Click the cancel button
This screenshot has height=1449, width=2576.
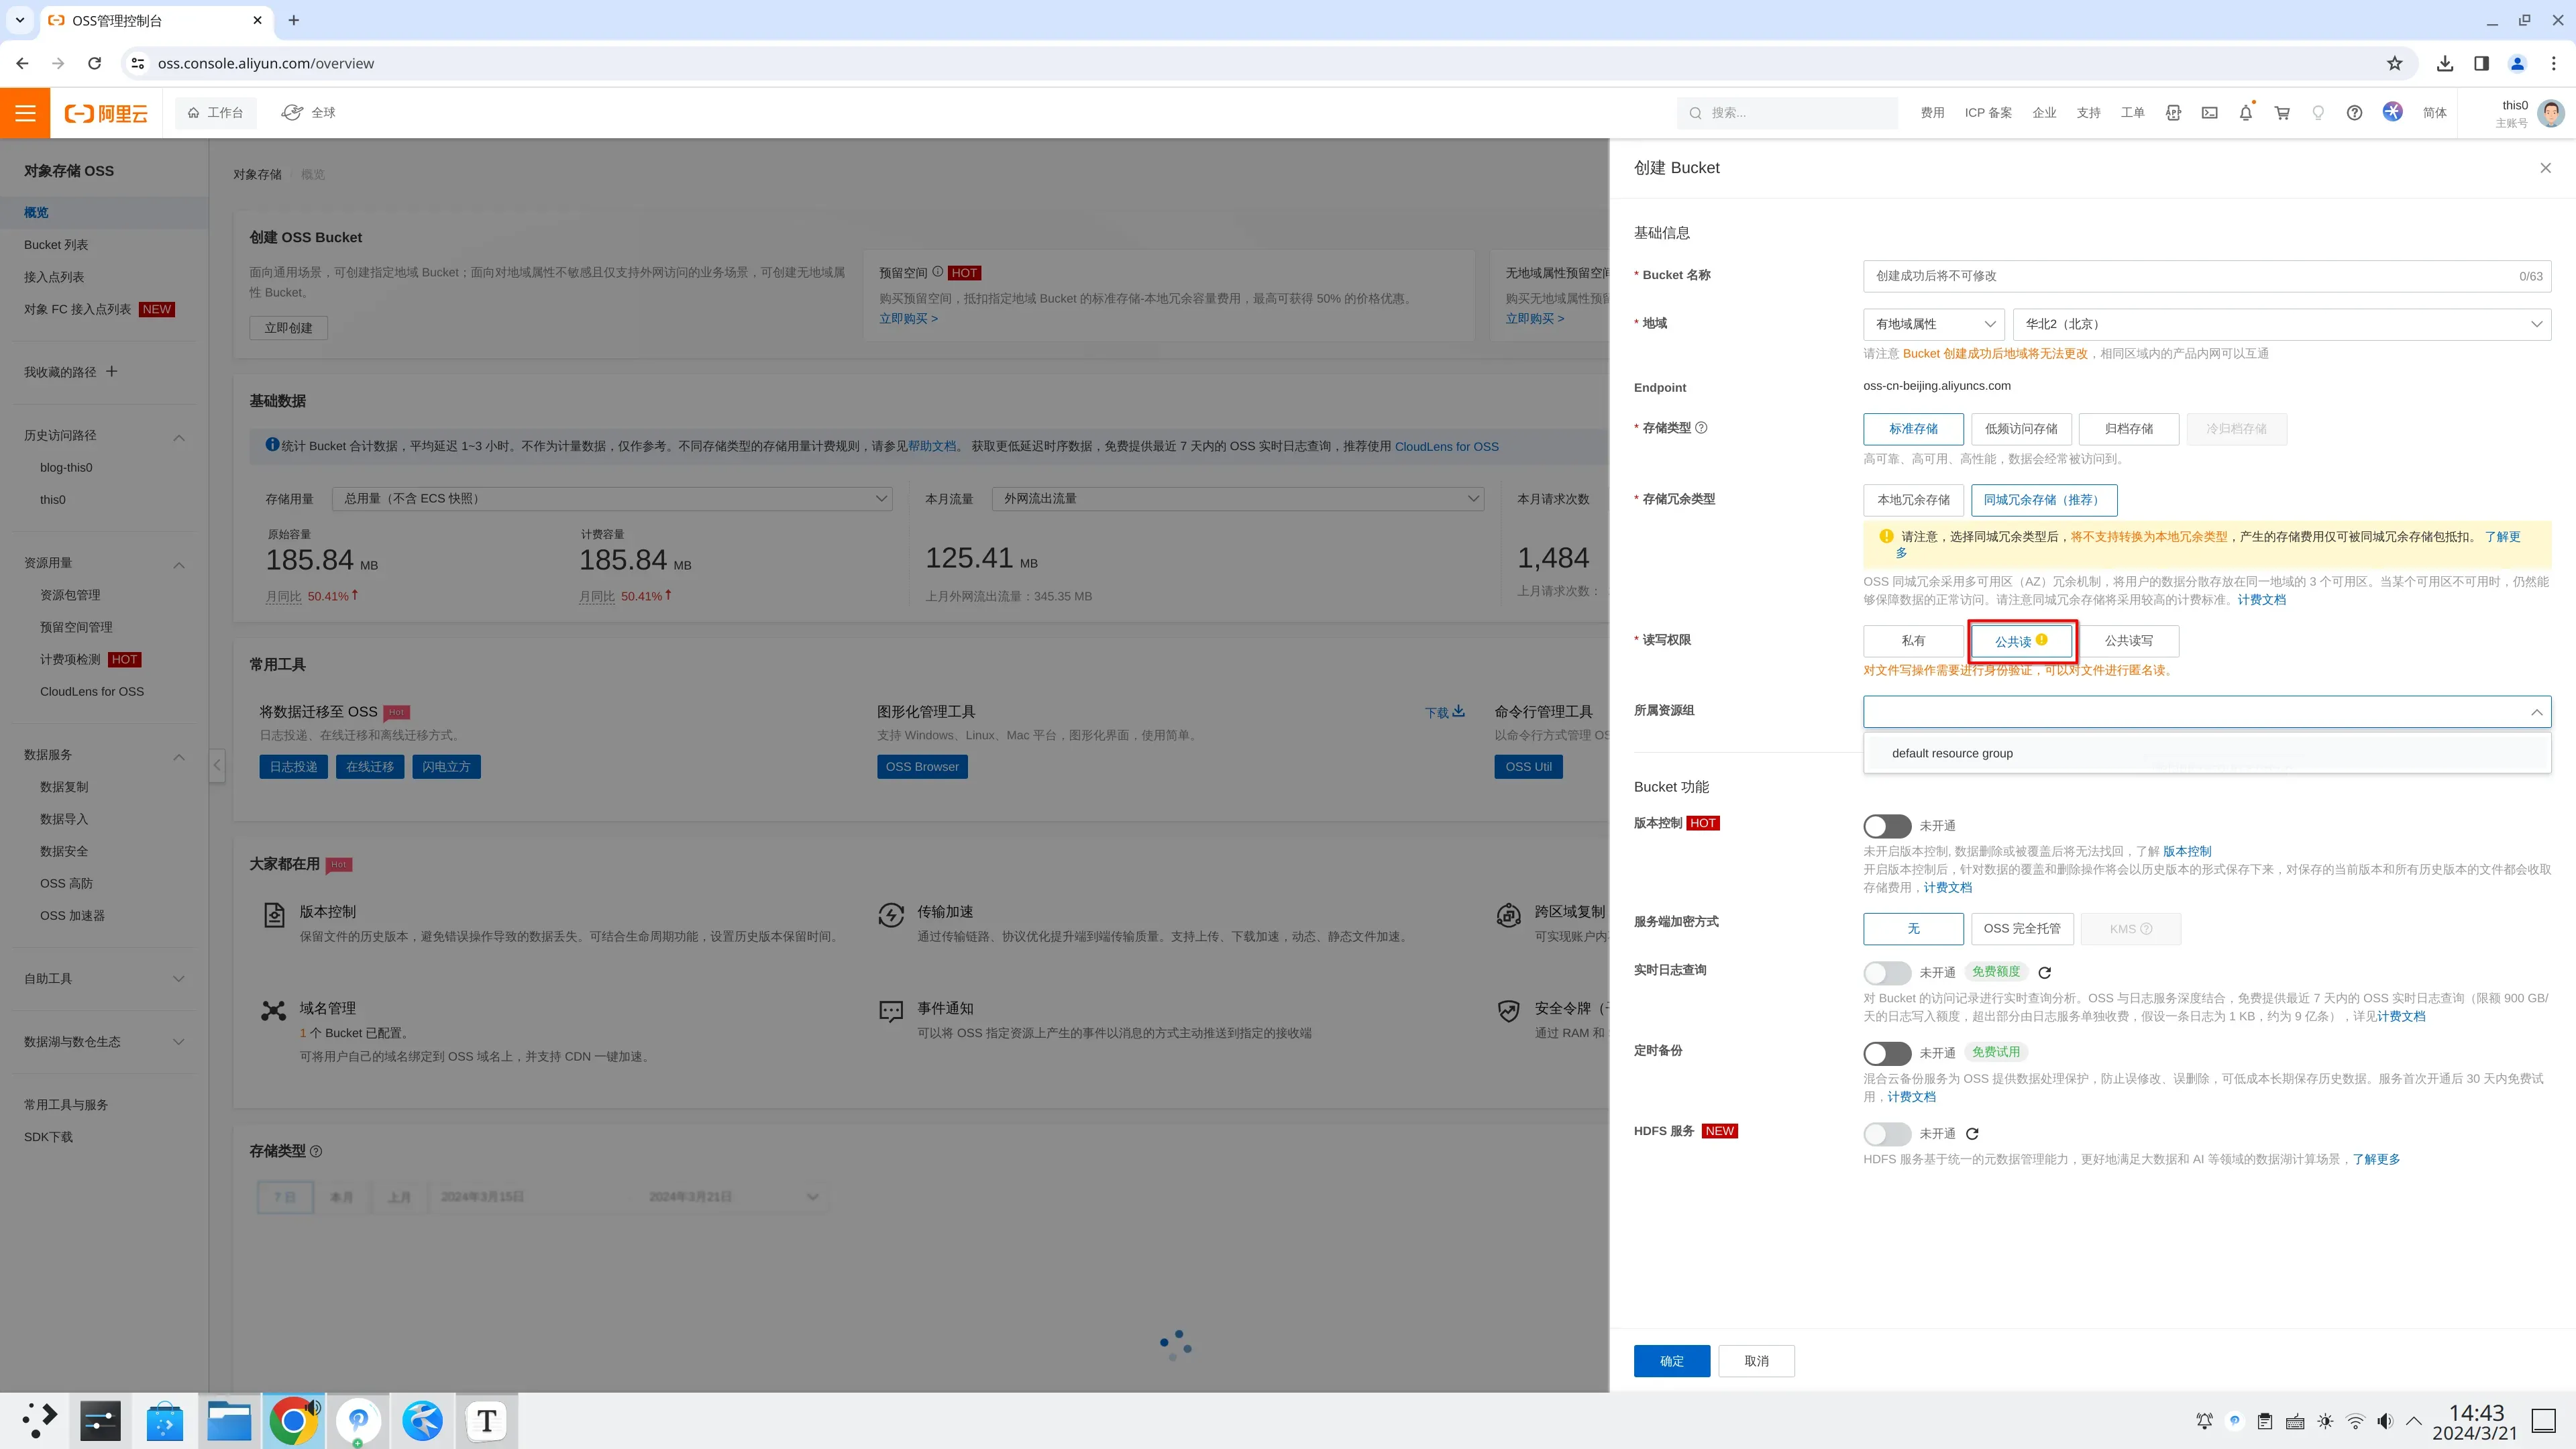[1756, 1361]
